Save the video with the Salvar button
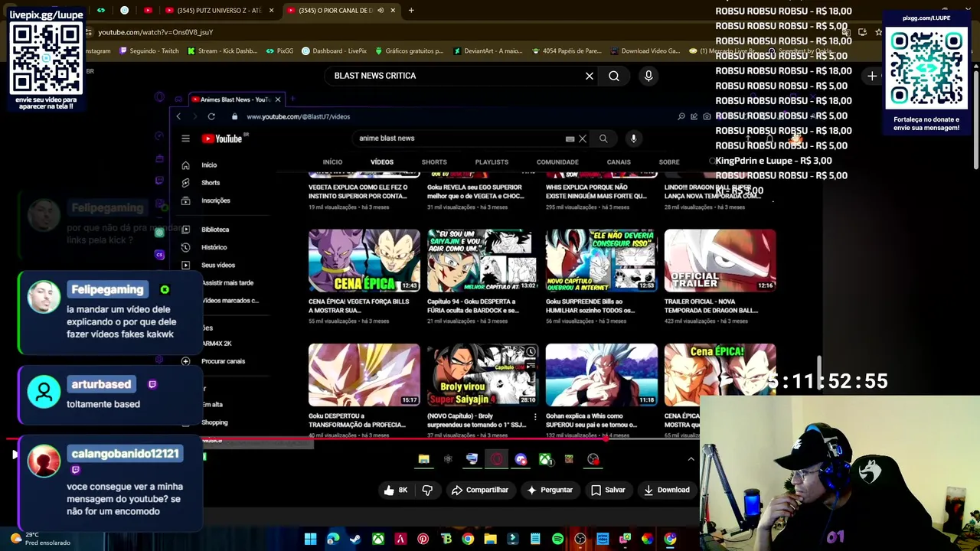980x551 pixels. click(x=608, y=490)
